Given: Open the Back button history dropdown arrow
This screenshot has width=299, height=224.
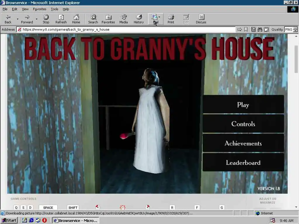Looking at the screenshot, I should (18, 19).
